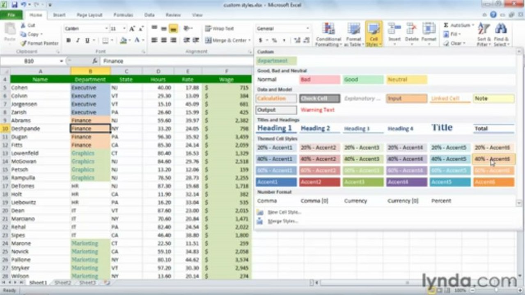Click the Cut scissors icon
Viewport: 525px width, 295px height.
[x=23, y=25]
